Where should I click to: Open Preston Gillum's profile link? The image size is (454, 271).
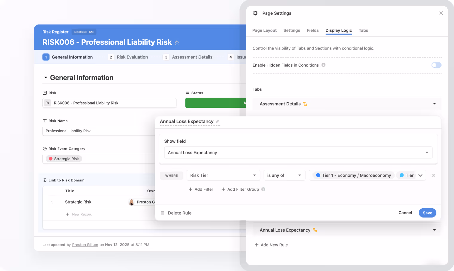tap(85, 245)
